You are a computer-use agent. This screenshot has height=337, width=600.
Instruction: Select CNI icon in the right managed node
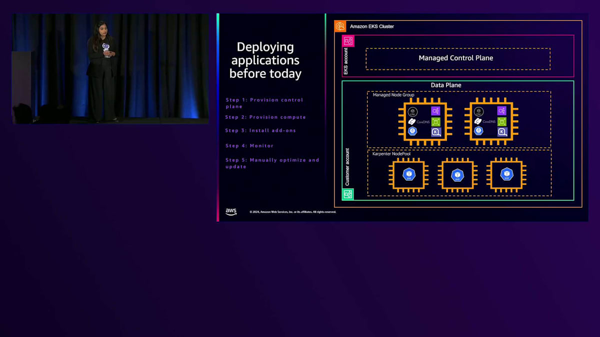[x=478, y=111]
